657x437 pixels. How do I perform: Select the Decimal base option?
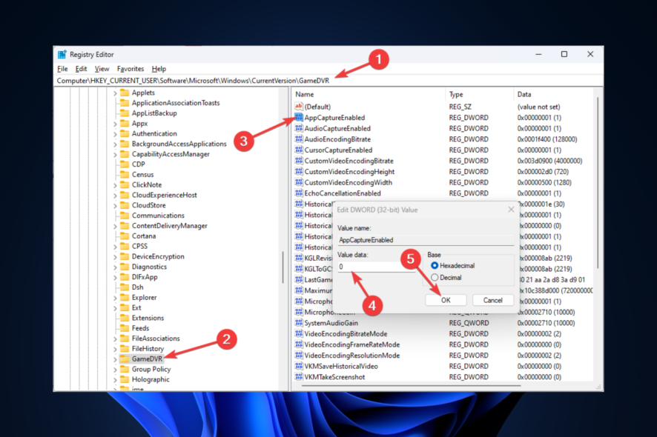[435, 278]
